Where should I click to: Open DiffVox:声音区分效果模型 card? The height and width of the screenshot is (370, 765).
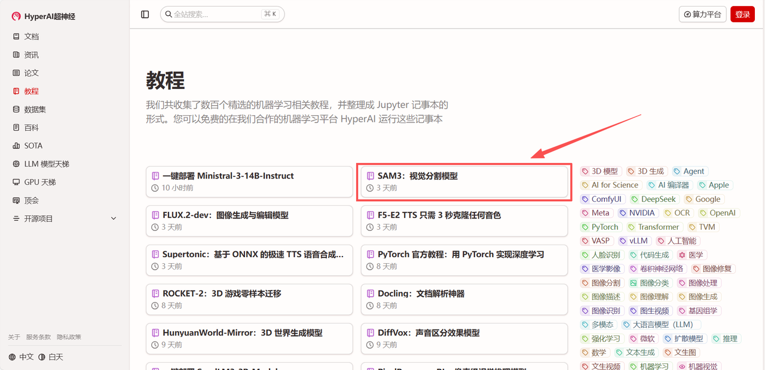(464, 338)
